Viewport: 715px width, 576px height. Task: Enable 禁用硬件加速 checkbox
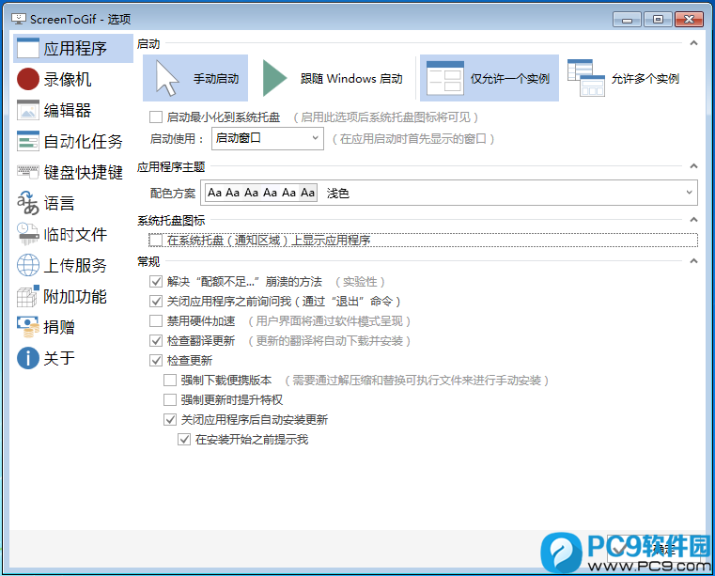[x=156, y=321]
